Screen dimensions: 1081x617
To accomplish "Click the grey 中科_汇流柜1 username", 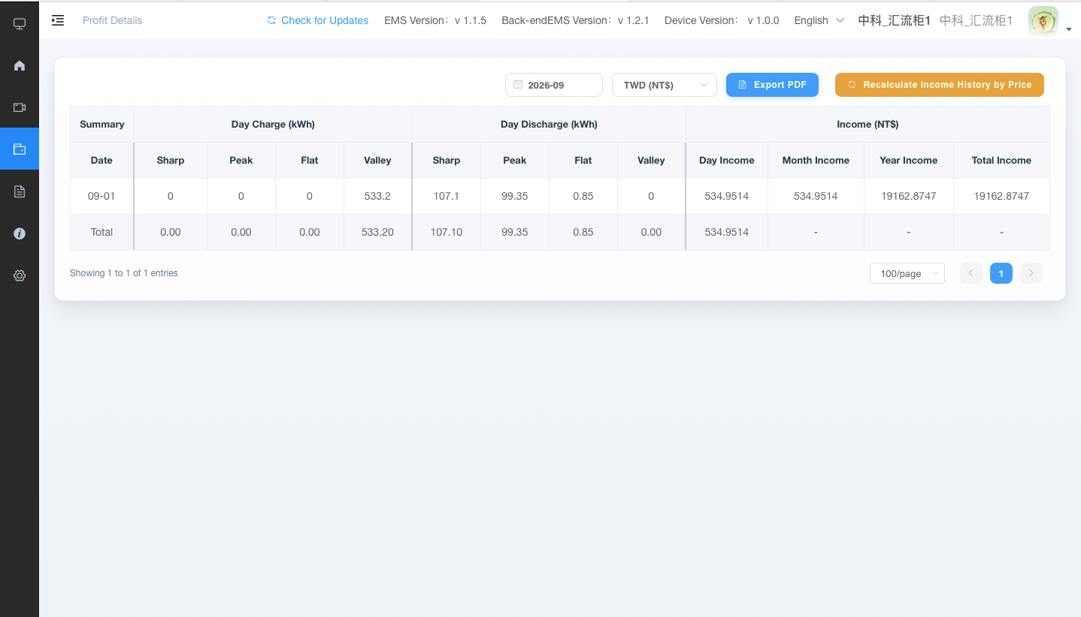I will [x=976, y=20].
